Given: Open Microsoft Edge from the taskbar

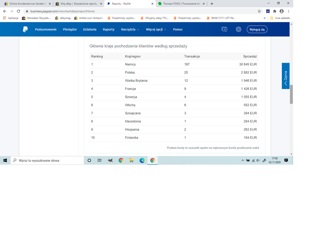Looking at the screenshot, I should (142, 161).
